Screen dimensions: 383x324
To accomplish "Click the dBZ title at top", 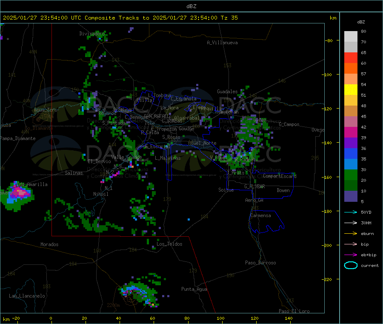I will (191, 6).
